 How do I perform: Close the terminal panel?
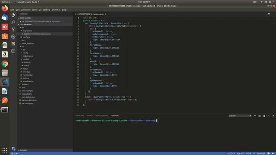[273, 116]
